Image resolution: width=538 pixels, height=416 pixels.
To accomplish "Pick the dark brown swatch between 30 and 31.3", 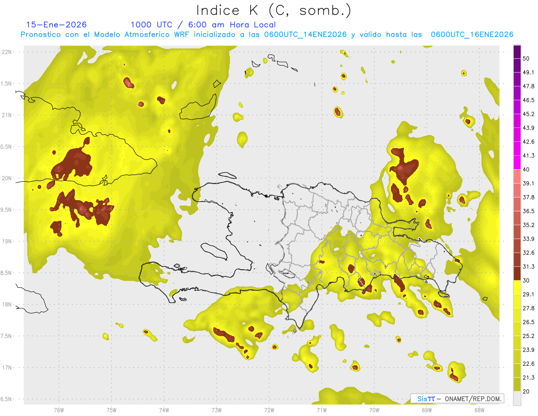I will (517, 273).
